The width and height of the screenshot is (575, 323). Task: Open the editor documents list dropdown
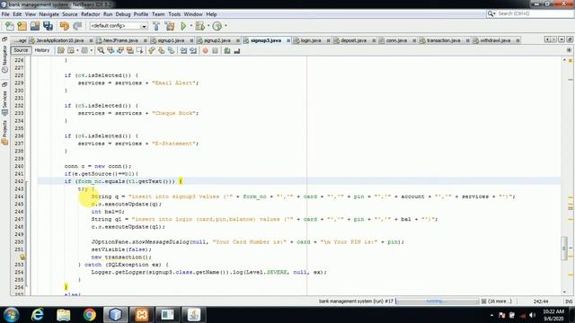pos(562,39)
